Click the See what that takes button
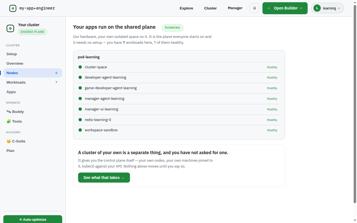 (x=104, y=178)
